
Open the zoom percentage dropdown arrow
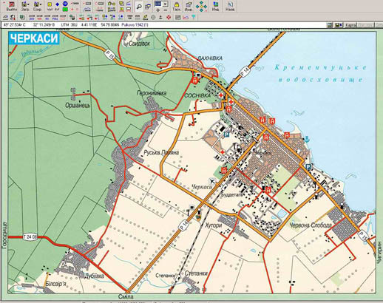(165, 4)
